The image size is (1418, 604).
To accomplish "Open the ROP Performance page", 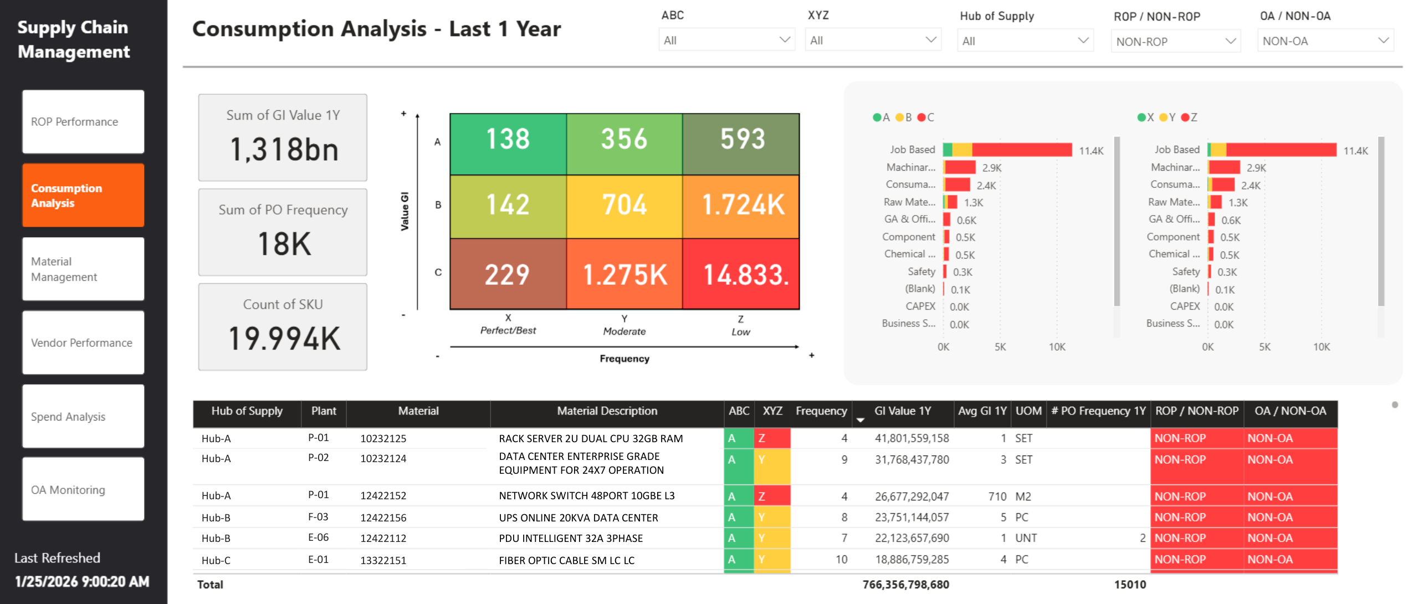I will pyautogui.click(x=83, y=121).
